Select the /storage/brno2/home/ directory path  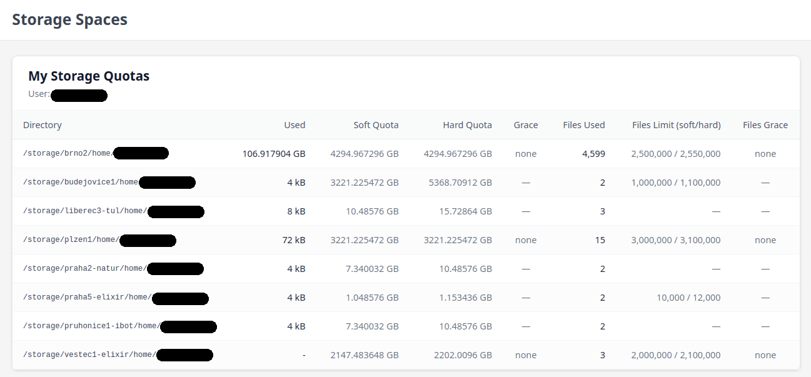68,154
